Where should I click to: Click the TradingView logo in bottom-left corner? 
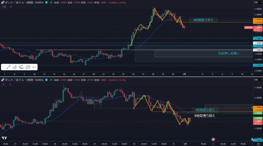click(x=4, y=138)
